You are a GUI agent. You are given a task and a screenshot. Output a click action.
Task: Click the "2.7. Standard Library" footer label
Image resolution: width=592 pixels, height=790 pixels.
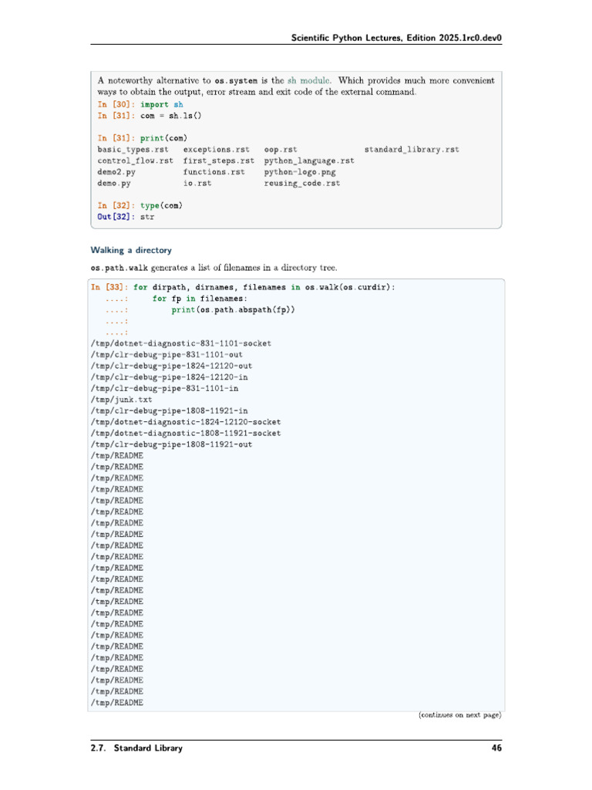point(136,748)
